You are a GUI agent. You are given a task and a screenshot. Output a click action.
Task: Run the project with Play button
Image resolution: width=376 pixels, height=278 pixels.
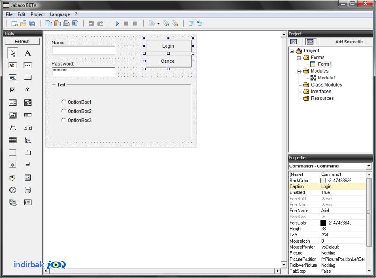point(117,24)
